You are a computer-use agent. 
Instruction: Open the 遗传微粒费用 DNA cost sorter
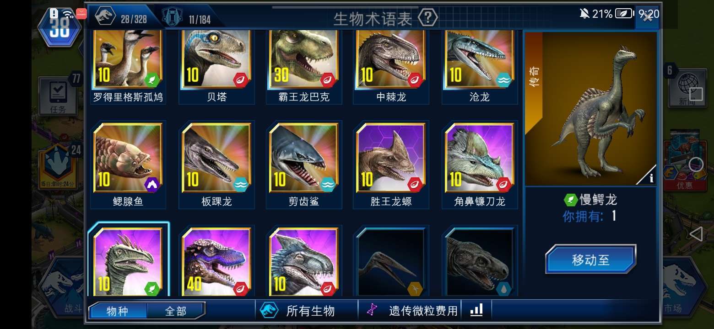413,311
